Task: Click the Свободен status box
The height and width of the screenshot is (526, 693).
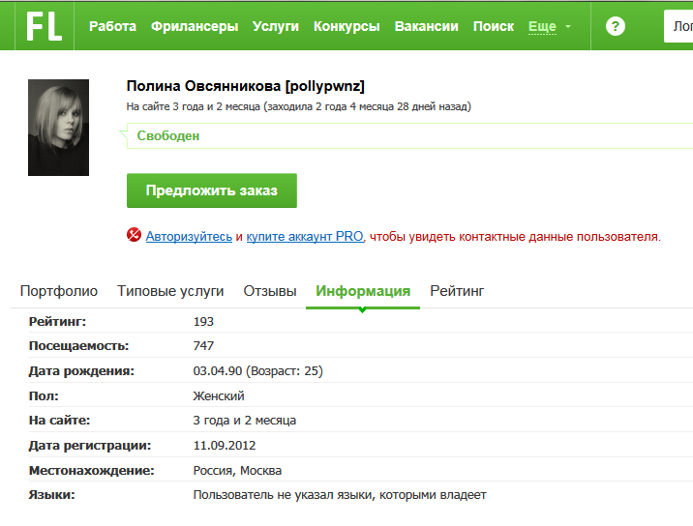Action: [x=409, y=136]
